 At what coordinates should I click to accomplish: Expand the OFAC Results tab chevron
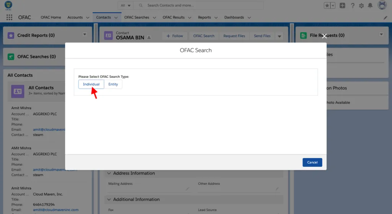pos(189,18)
